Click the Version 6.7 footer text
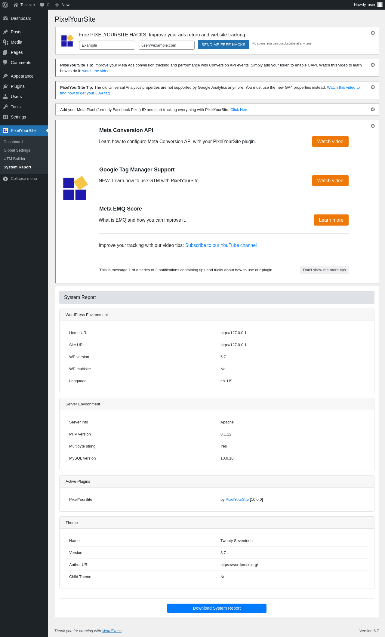 [369, 631]
